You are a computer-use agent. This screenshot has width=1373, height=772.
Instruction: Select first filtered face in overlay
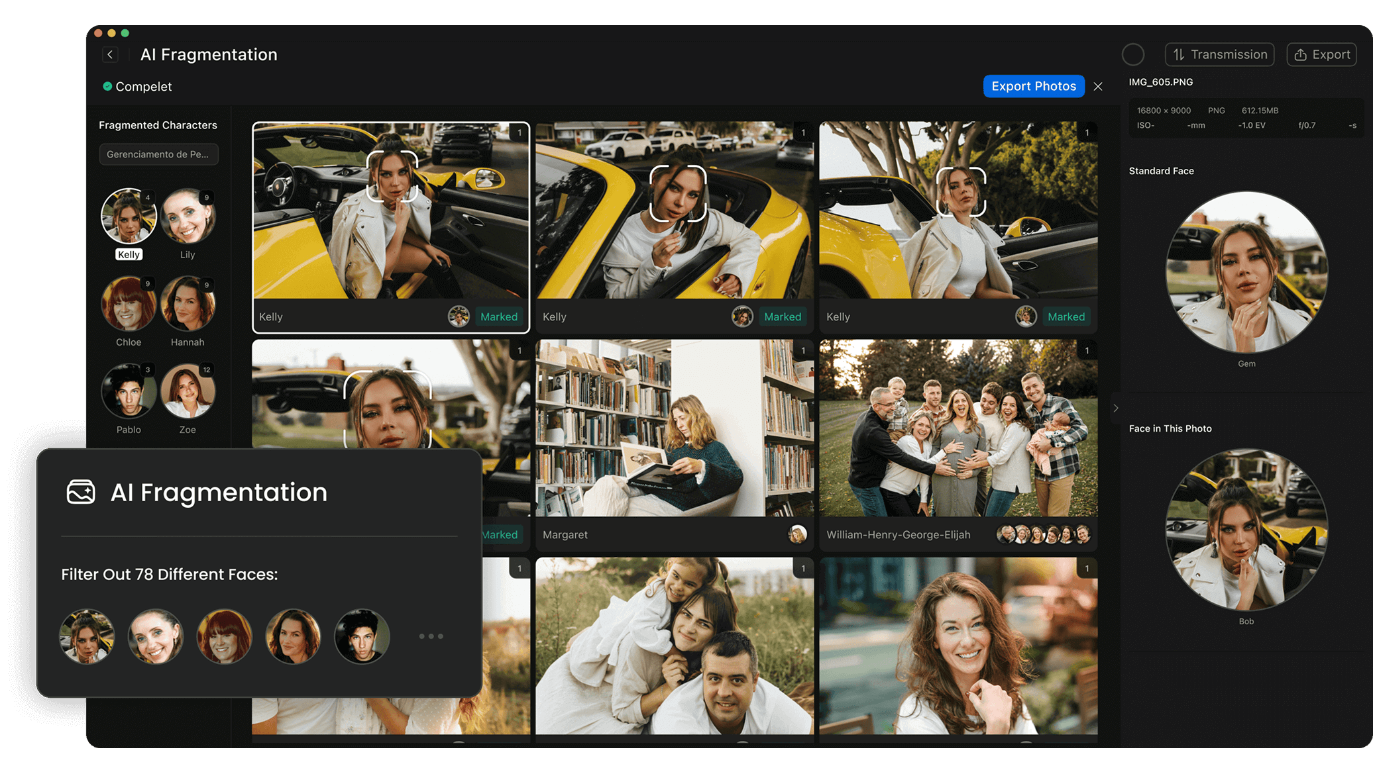pyautogui.click(x=87, y=636)
